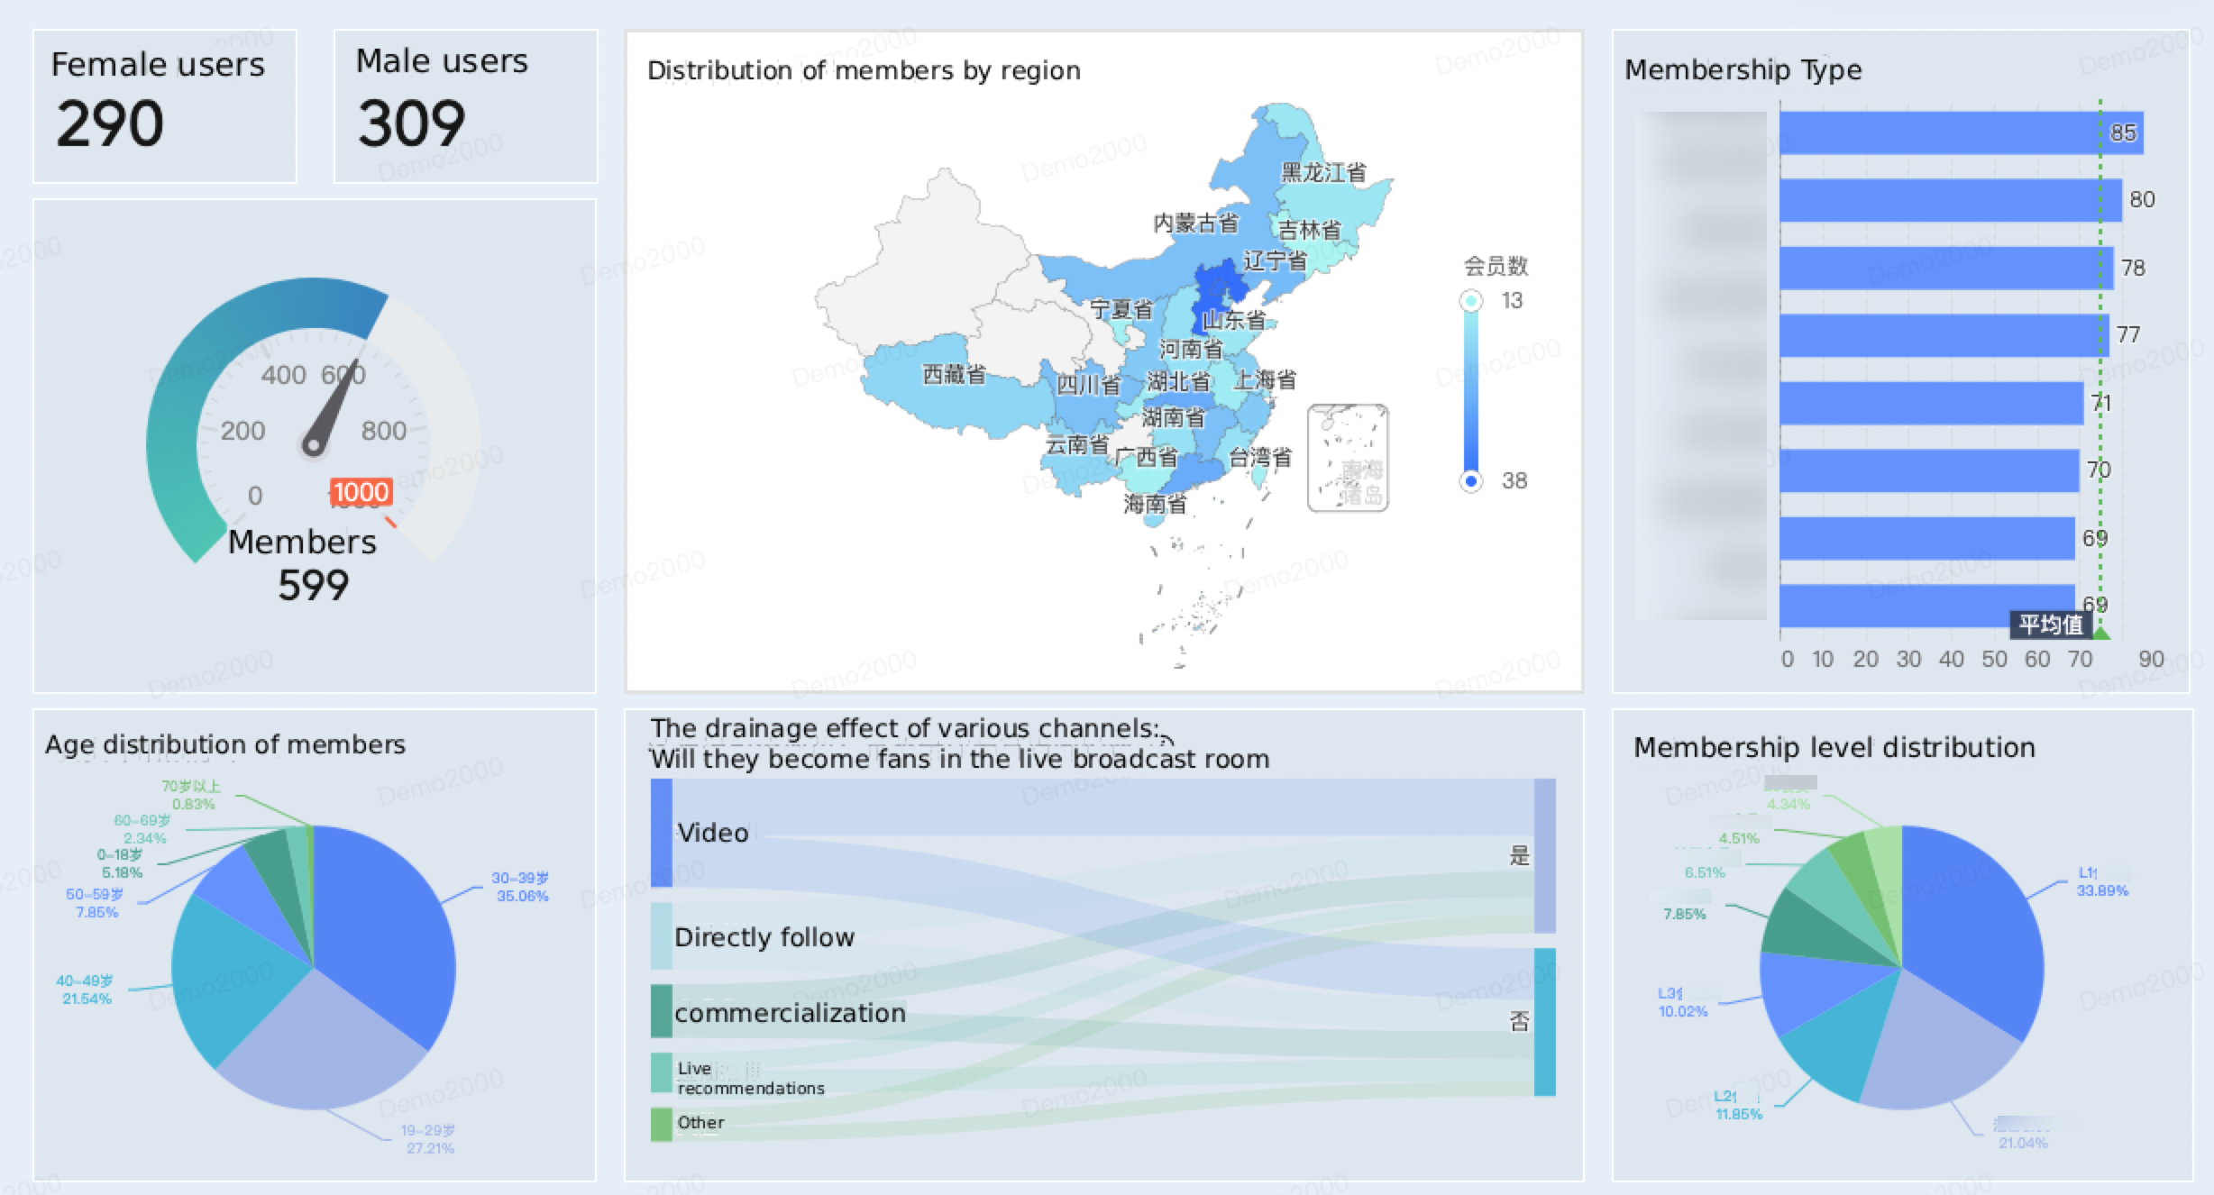
Task: Open the Male users 309 card
Action: click(465, 106)
